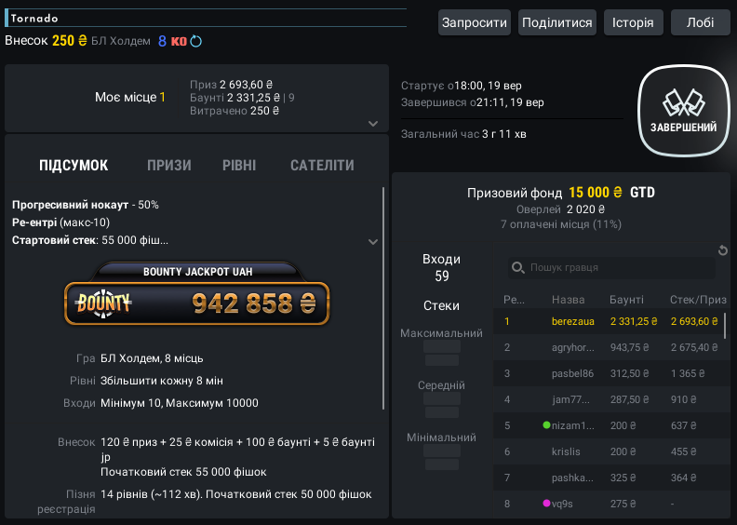Click the search magnifier icon
Screen dimensions: 737x525
pos(518,268)
